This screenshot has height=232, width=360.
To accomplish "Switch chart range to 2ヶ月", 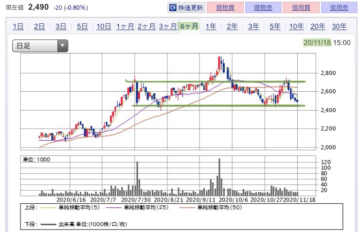I will tap(146, 27).
